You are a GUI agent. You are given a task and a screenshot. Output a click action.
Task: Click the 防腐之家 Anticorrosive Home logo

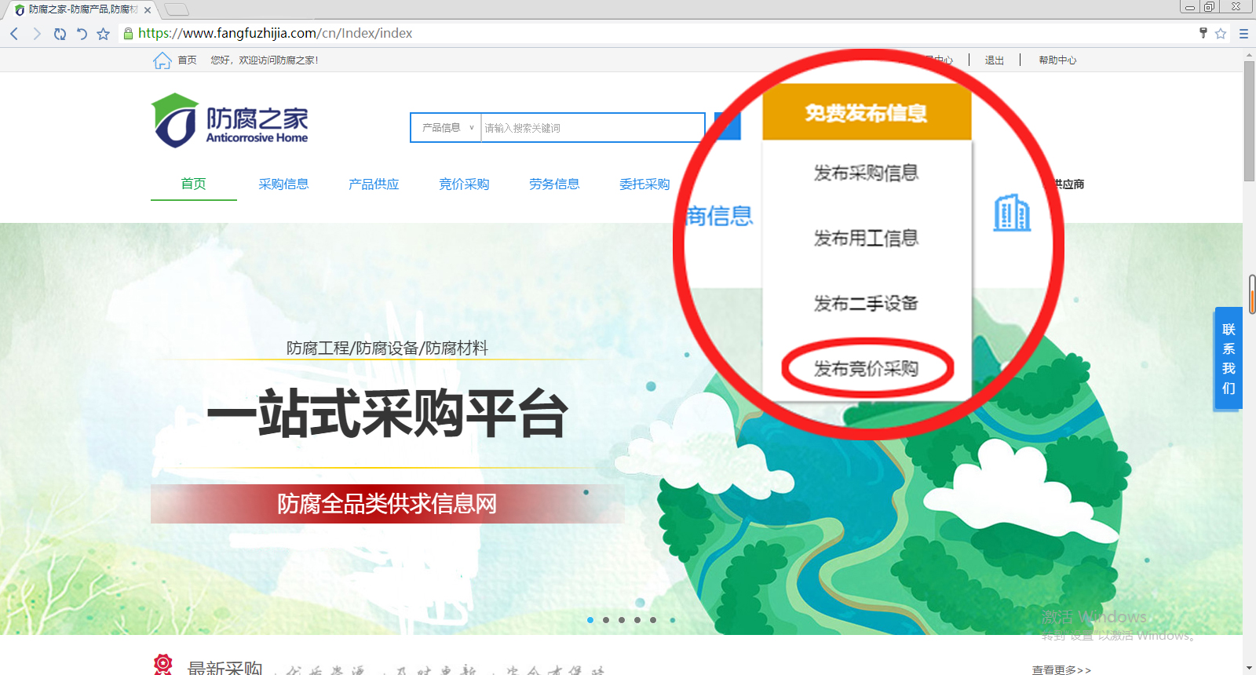tap(230, 122)
